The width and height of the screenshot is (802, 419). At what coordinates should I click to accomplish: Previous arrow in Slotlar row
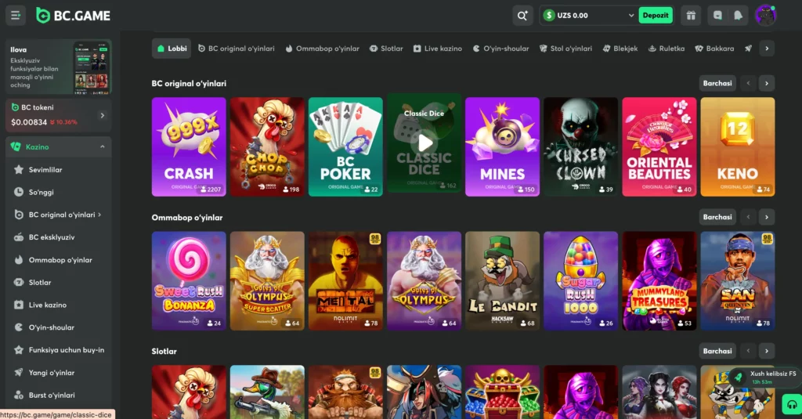748,351
